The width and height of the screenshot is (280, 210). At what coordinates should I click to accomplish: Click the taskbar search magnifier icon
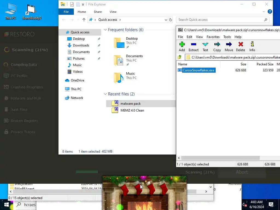click(x=19, y=205)
